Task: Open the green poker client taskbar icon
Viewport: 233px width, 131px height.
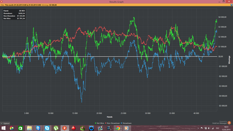Action: 82,128
